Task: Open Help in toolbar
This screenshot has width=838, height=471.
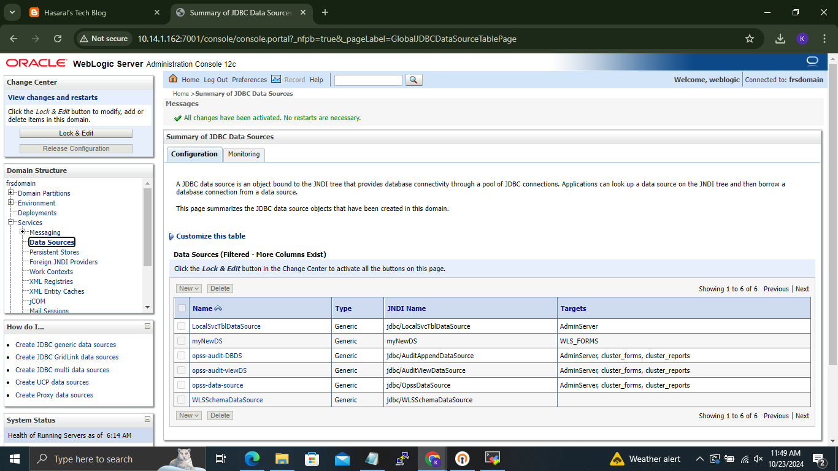Action: point(316,80)
